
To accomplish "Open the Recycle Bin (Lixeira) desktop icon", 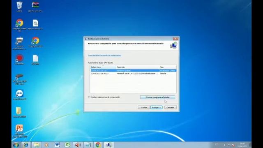I will tap(19, 7).
